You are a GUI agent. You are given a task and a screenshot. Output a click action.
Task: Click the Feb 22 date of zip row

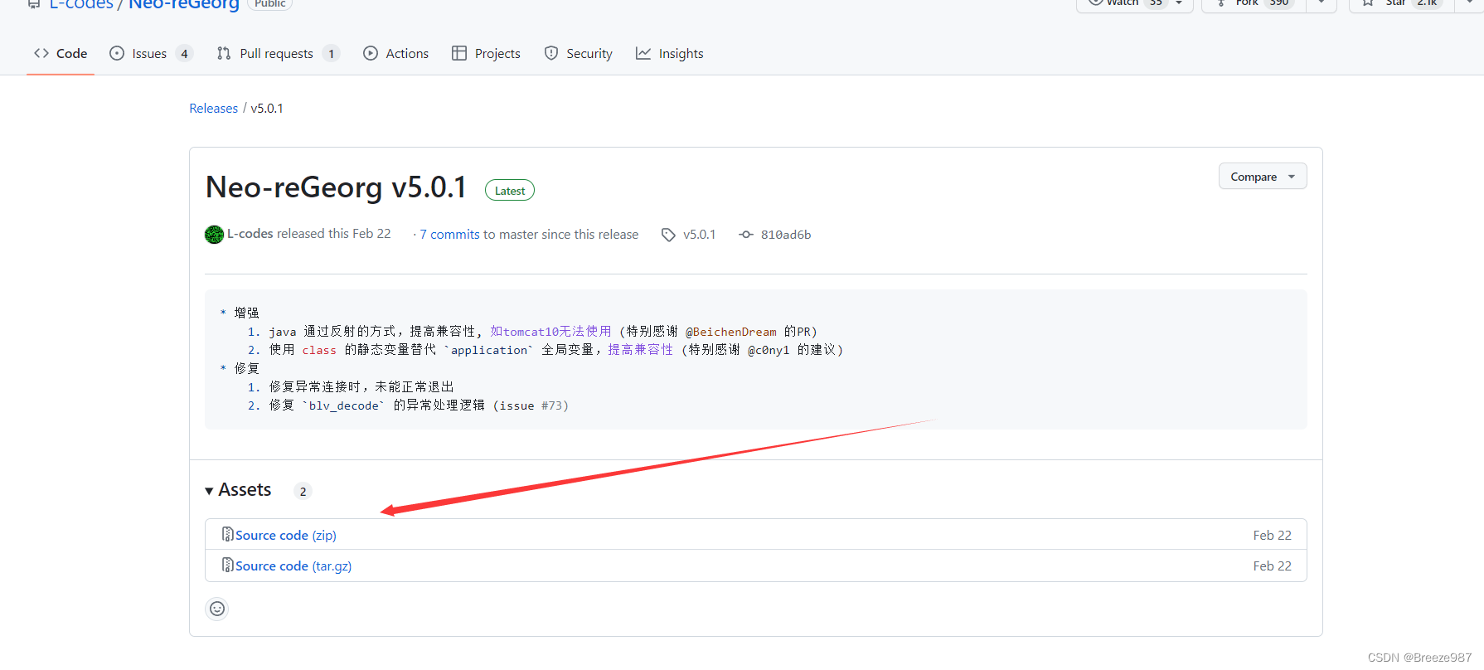click(1272, 536)
